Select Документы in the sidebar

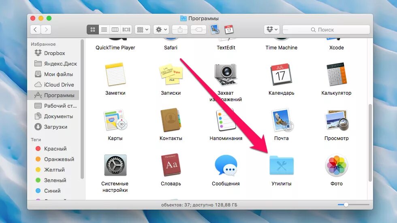pyautogui.click(x=53, y=116)
